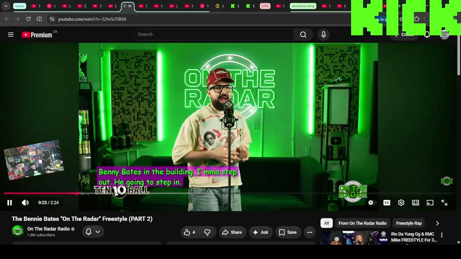The height and width of the screenshot is (259, 461).
Task: Click the browser address bar URL
Action: coord(92,19)
